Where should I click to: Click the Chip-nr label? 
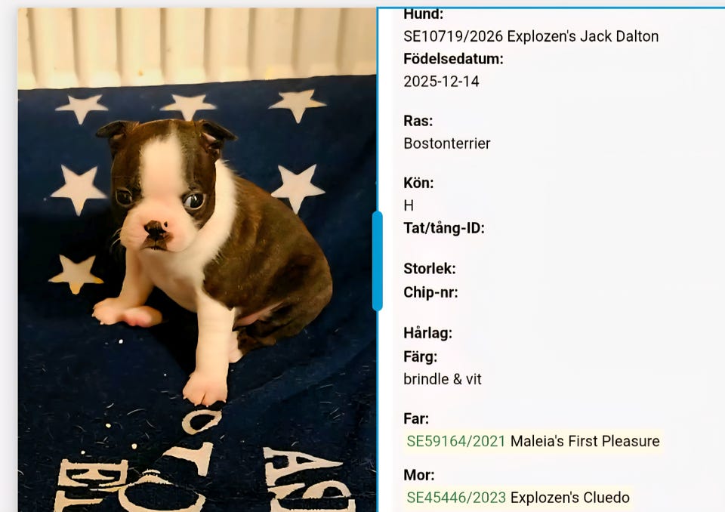[430, 292]
